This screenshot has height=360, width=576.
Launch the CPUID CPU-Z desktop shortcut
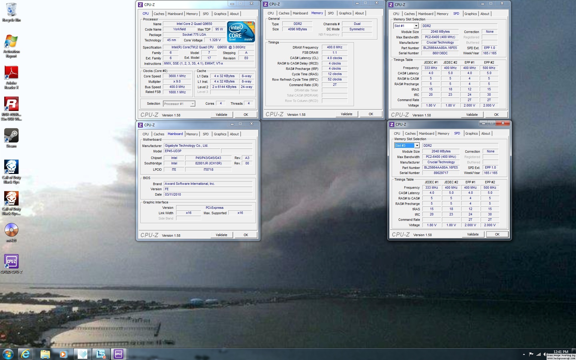(11, 264)
